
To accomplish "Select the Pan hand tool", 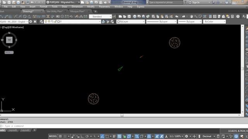I will [191, 17].
